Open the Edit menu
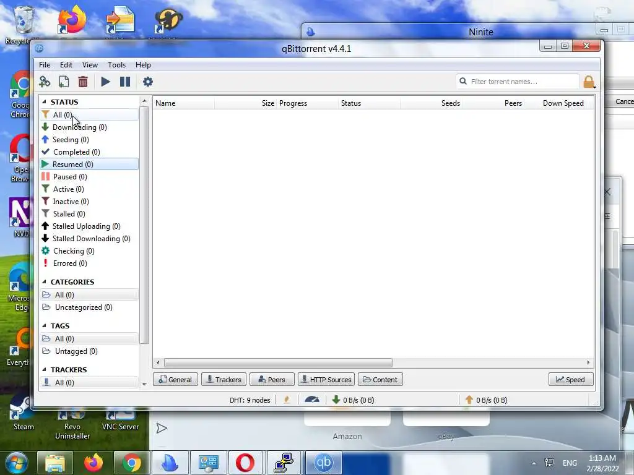Screen dimensions: 634x475 pyautogui.click(x=66, y=64)
